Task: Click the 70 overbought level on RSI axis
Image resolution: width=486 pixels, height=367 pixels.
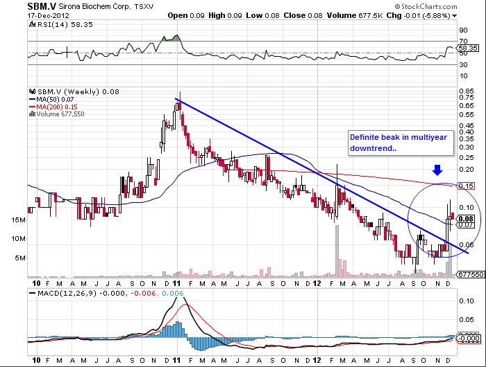Action: [x=463, y=41]
